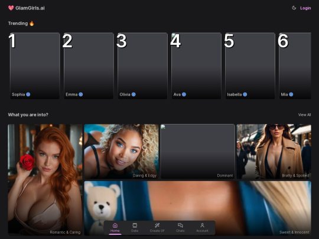The width and height of the screenshot is (319, 239).
Task: Select the Dominant category tile
Action: click(x=197, y=152)
